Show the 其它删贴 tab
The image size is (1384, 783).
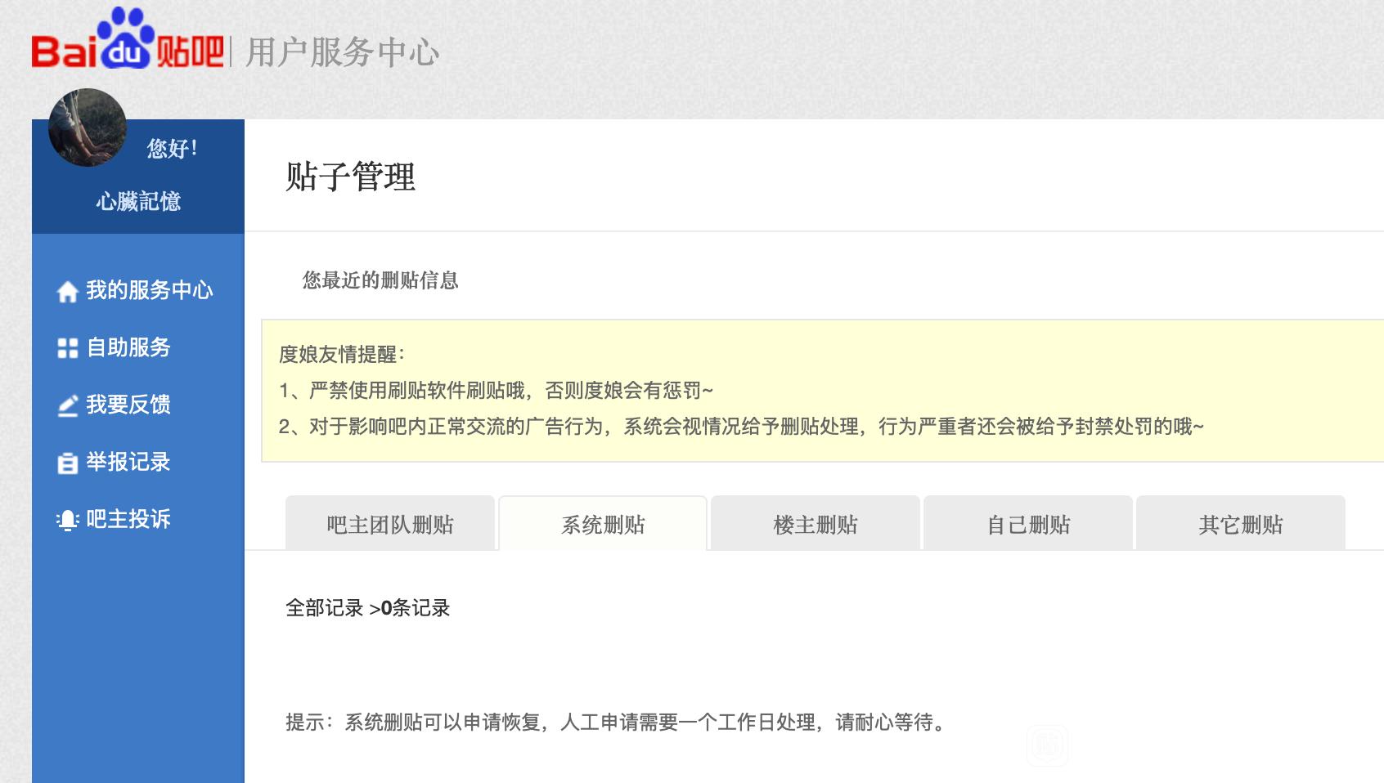click(1241, 524)
